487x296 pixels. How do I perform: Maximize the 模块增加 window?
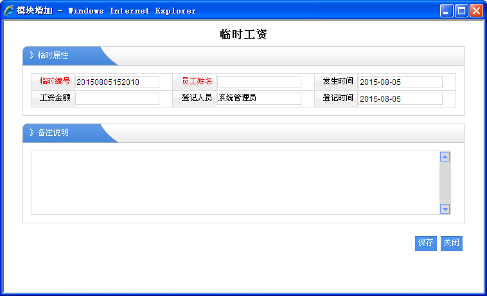tap(461, 11)
